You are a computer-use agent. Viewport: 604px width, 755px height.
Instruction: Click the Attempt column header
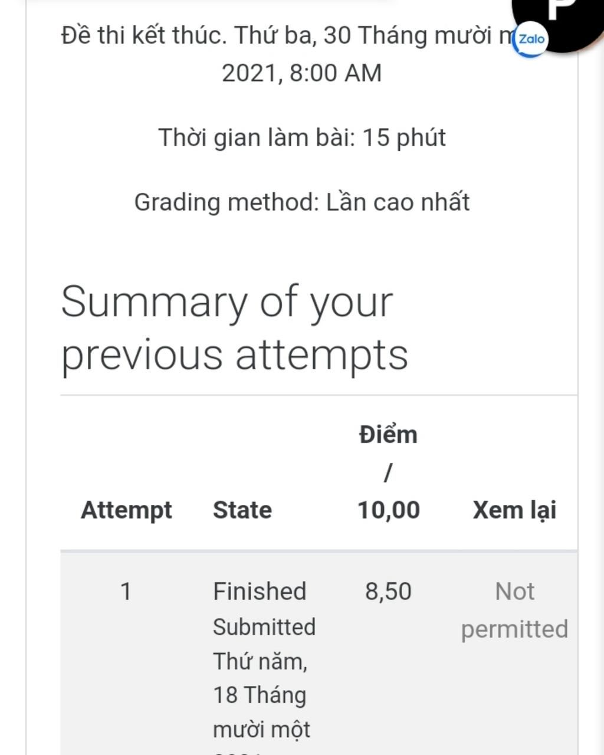tap(126, 510)
